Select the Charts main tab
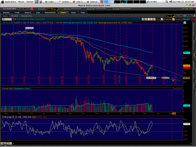 (63, 13)
